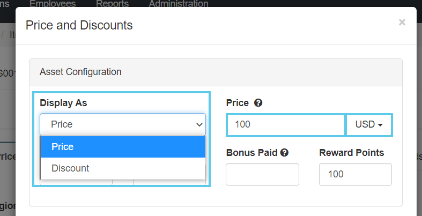Open the USD currency dropdown
The height and width of the screenshot is (216, 422).
tap(369, 124)
